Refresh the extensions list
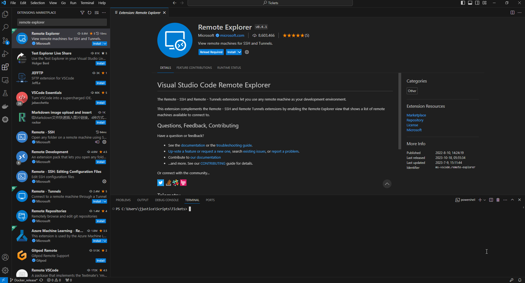Image resolution: width=525 pixels, height=283 pixels. (90, 13)
